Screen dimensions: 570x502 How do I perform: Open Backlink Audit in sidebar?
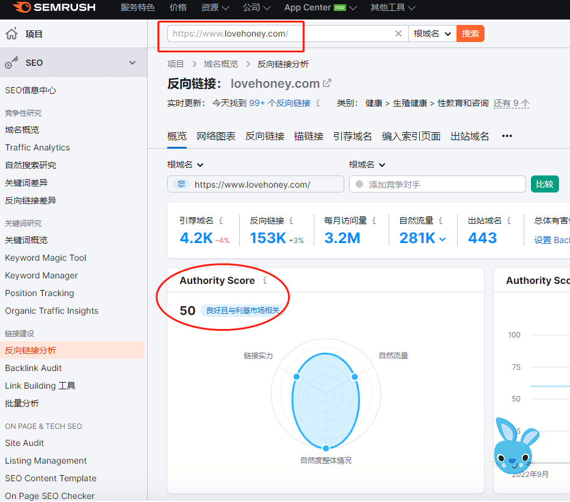coord(34,368)
